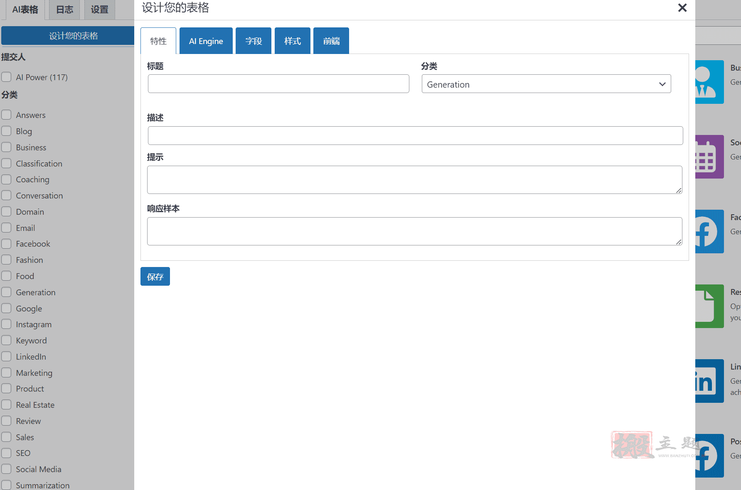This screenshot has height=490, width=741.
Task: Open the AI表格 tab in background page
Action: 25,10
